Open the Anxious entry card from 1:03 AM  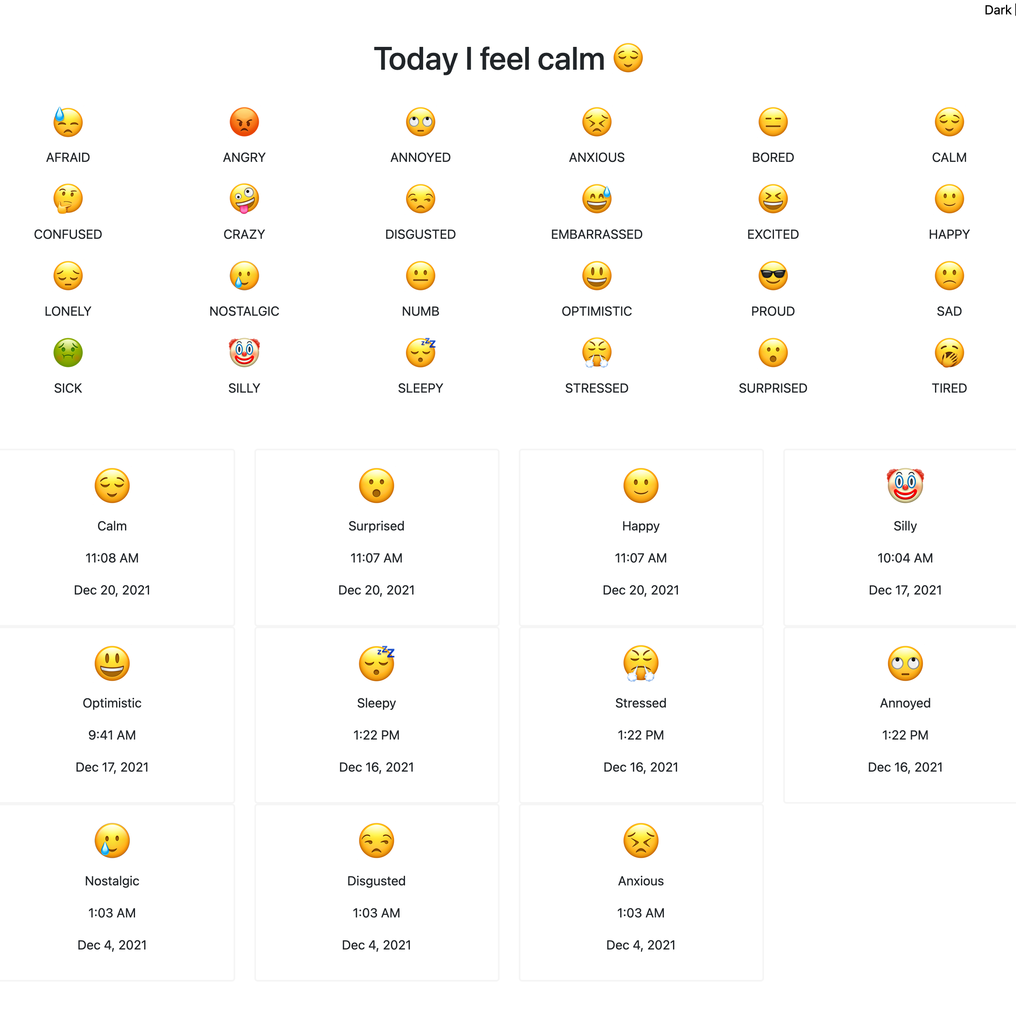(641, 893)
